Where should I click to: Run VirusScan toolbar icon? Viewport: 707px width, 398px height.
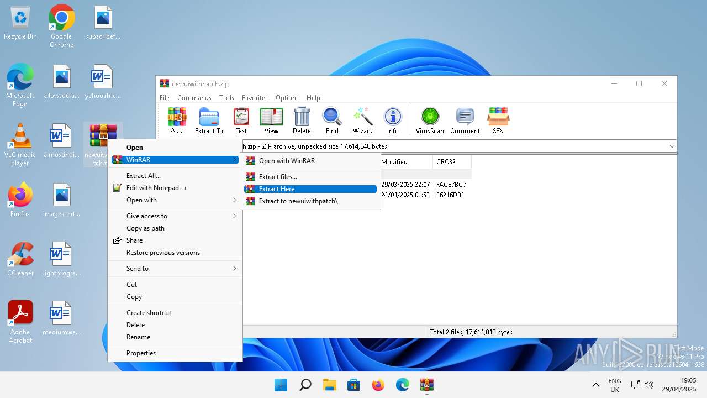430,121
